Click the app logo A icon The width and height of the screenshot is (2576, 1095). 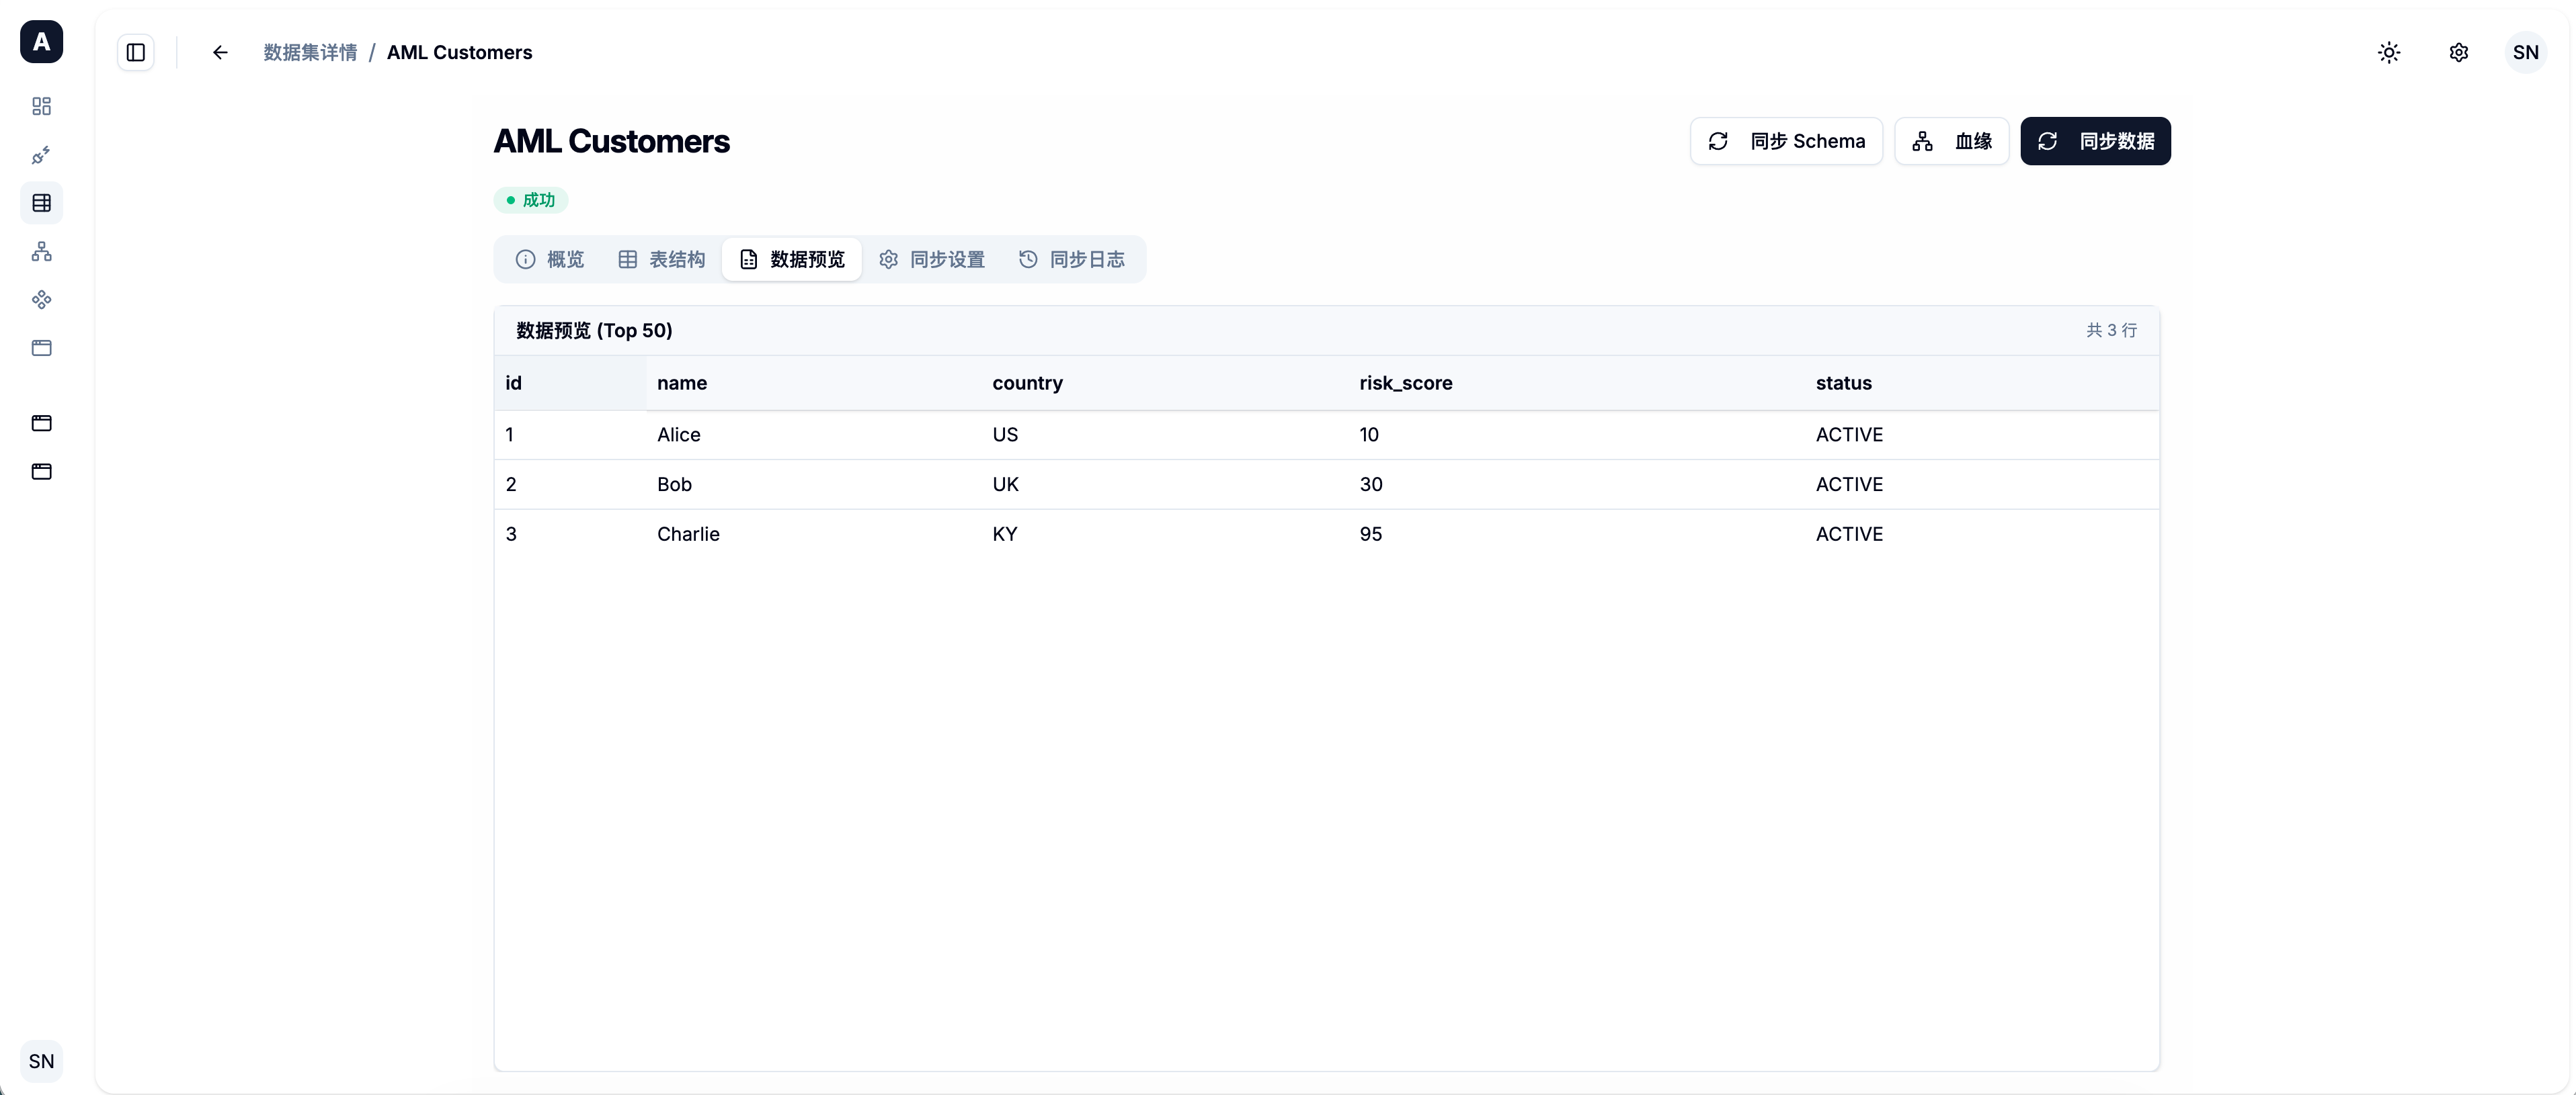click(x=41, y=42)
